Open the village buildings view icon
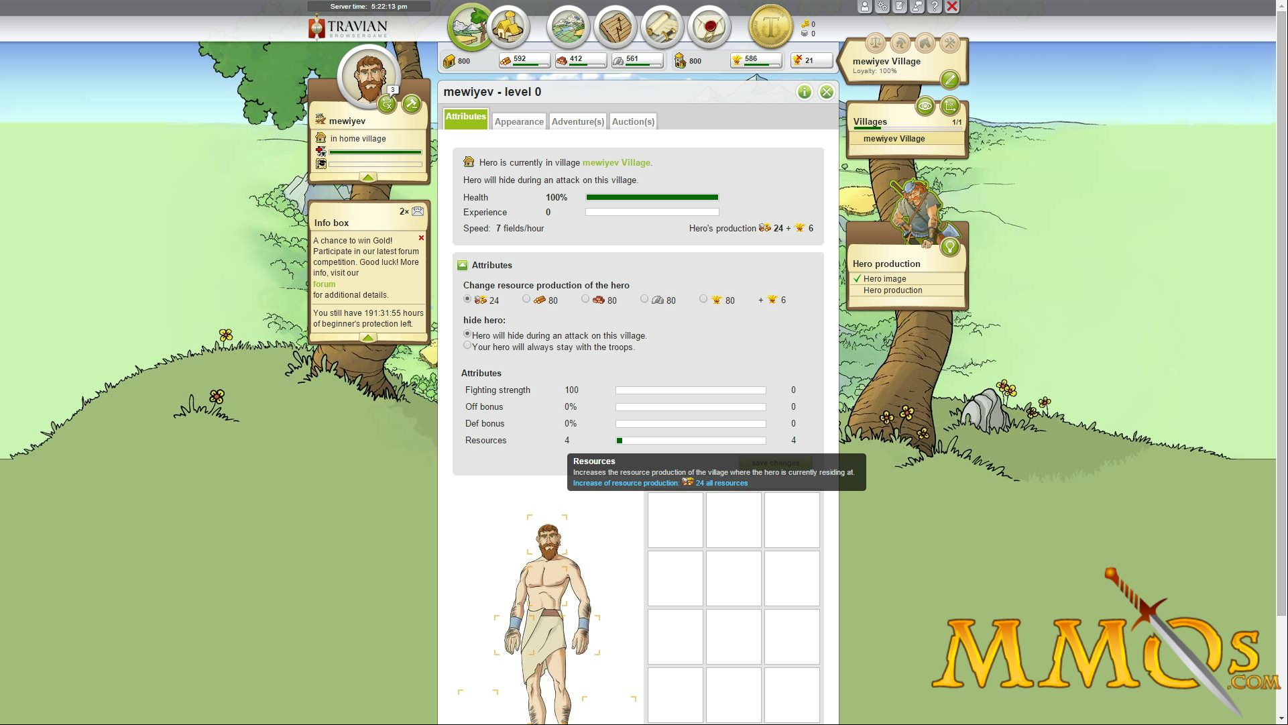This screenshot has height=725, width=1288. pos(509,27)
